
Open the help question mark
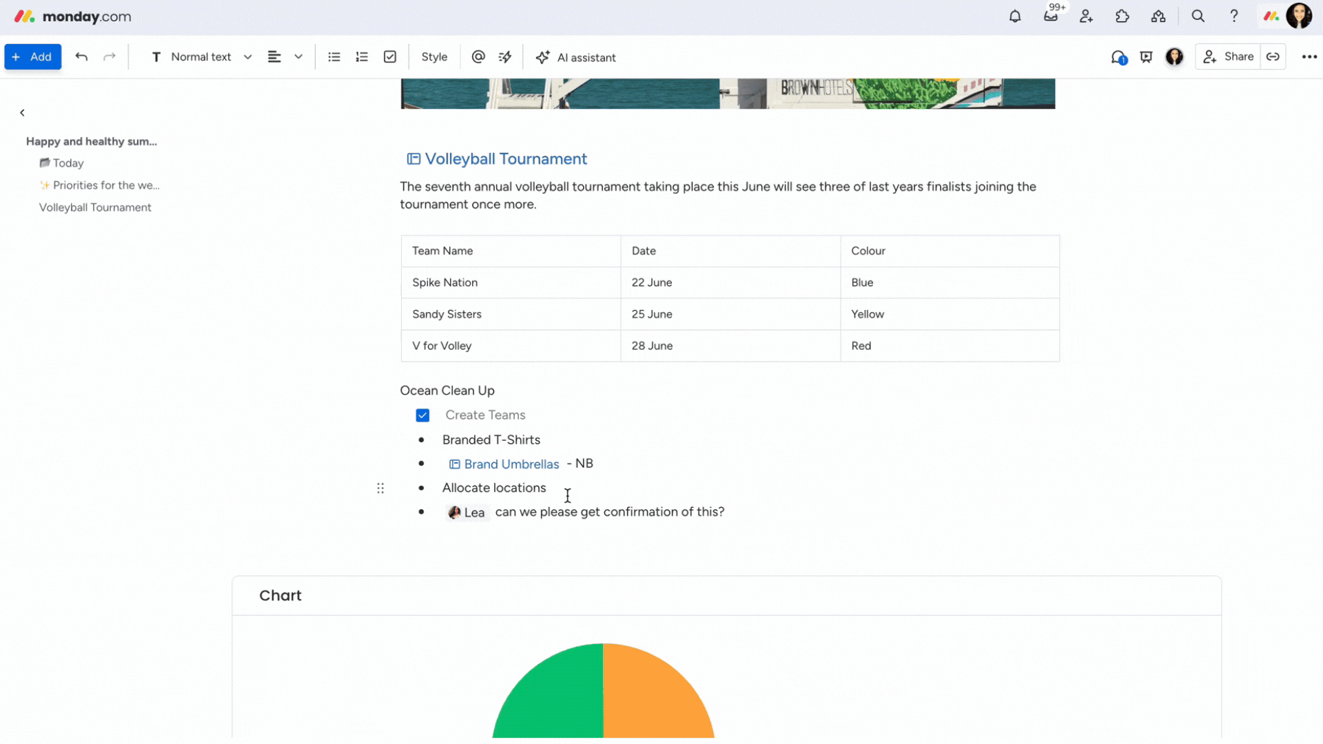point(1234,17)
